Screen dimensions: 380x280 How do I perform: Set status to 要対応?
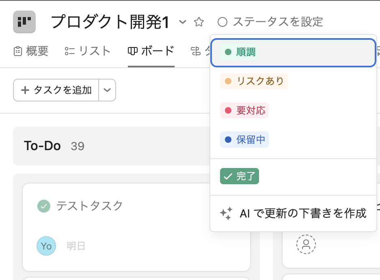pos(244,110)
